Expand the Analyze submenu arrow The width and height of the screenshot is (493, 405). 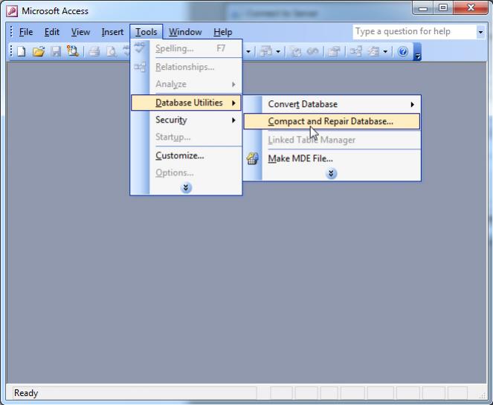(233, 84)
